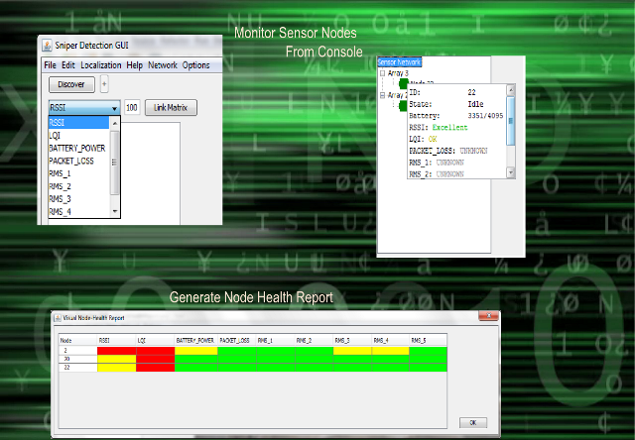Select BATTERY_POWER from the dropdown list

click(78, 148)
